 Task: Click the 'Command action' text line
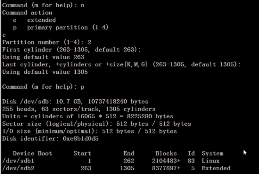pos(27,12)
